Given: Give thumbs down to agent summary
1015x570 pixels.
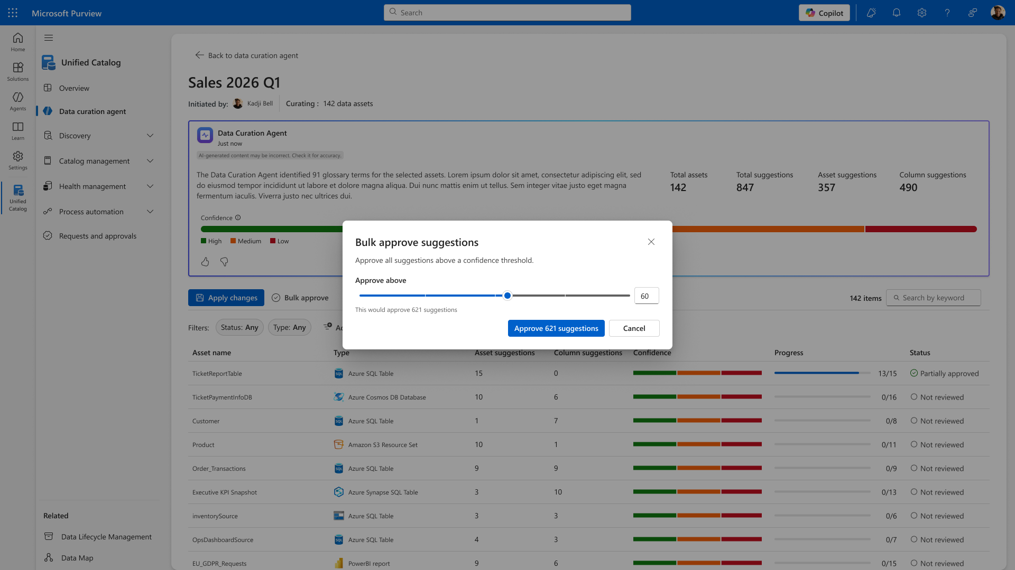Looking at the screenshot, I should [224, 262].
